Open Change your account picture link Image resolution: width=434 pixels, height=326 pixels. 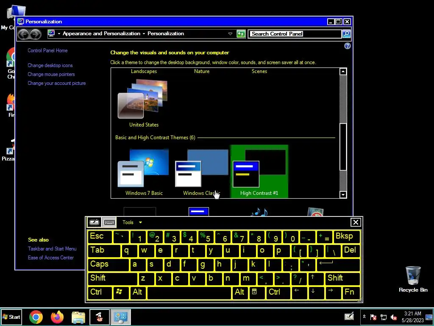[57, 83]
